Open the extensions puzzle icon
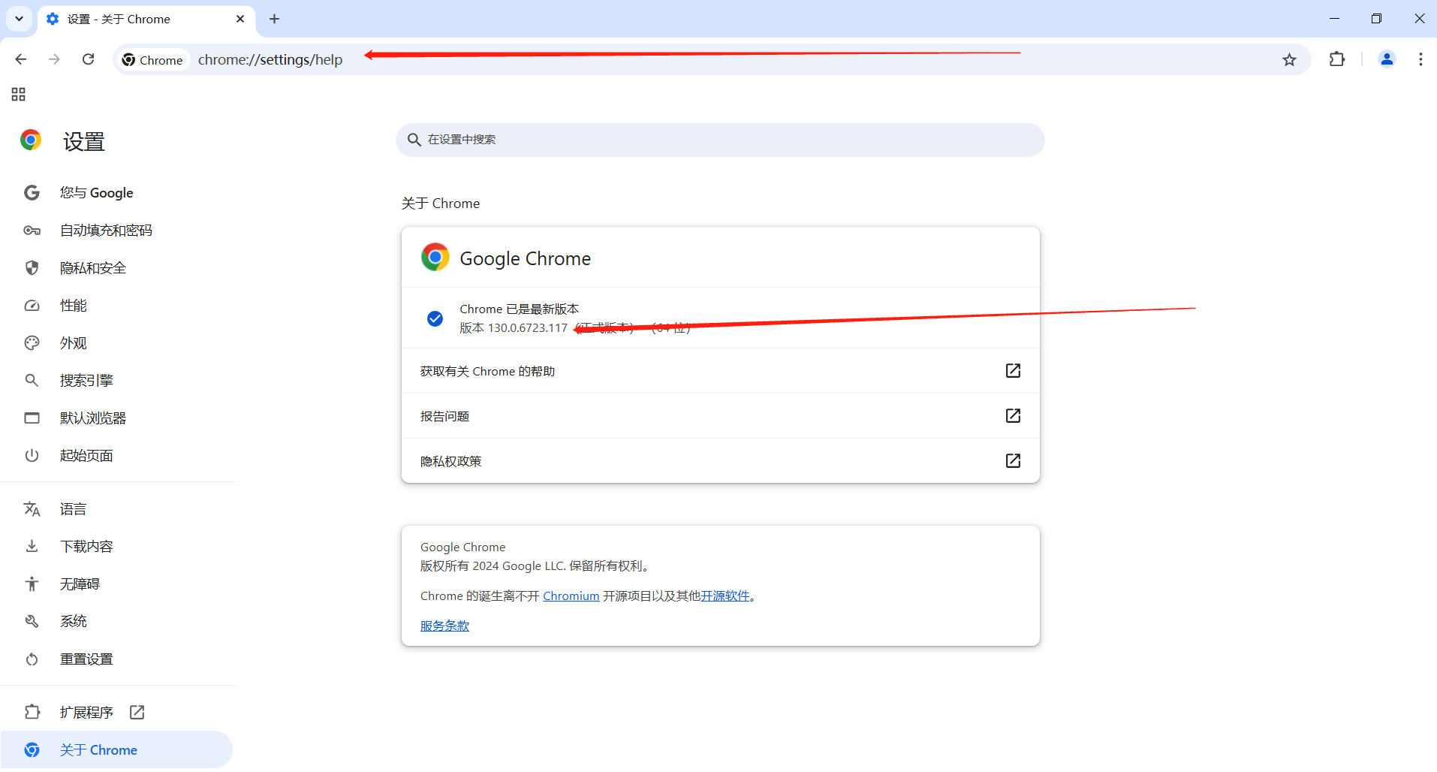The image size is (1437, 772). [1337, 59]
